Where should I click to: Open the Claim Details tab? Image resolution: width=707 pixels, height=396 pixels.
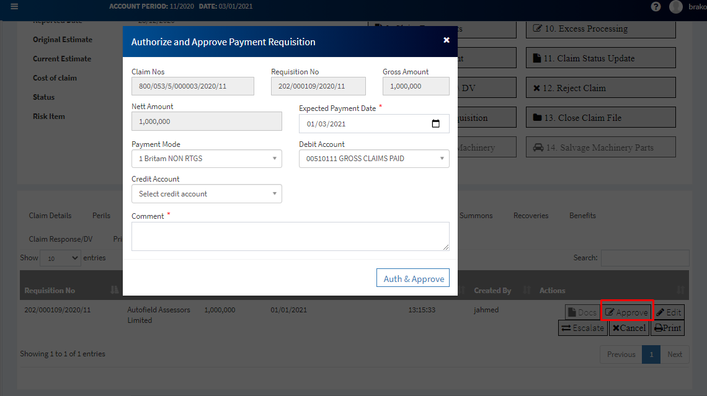(x=50, y=216)
